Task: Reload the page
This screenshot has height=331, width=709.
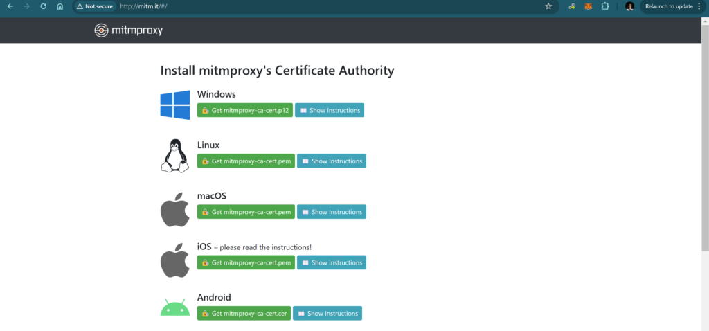Action: pyautogui.click(x=43, y=6)
